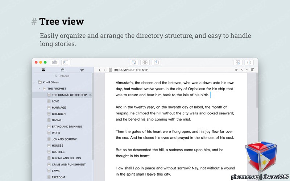Open the FREEDOM chapter
Viewport: 290px width, 181px height.
(58, 177)
